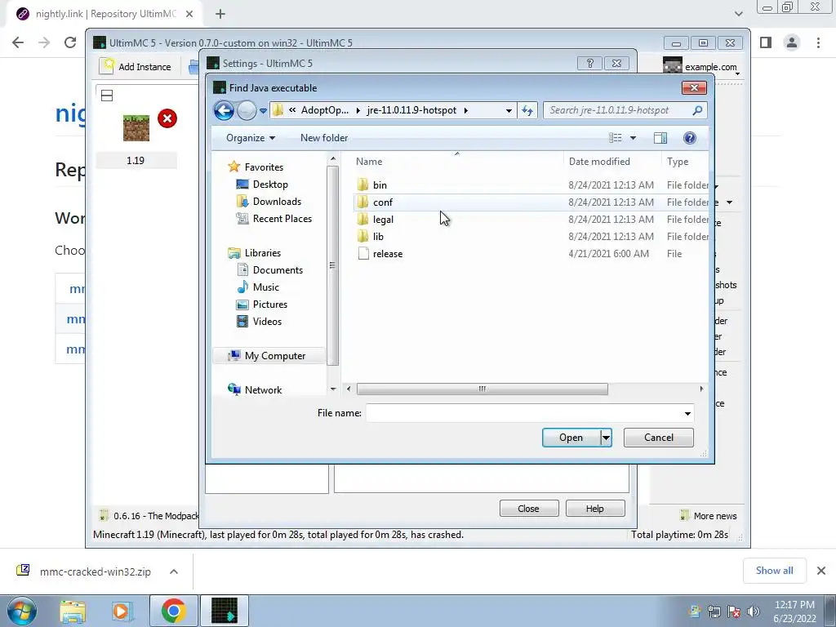836x627 pixels.
Task: Go back in the file dialog
Action: [224, 110]
